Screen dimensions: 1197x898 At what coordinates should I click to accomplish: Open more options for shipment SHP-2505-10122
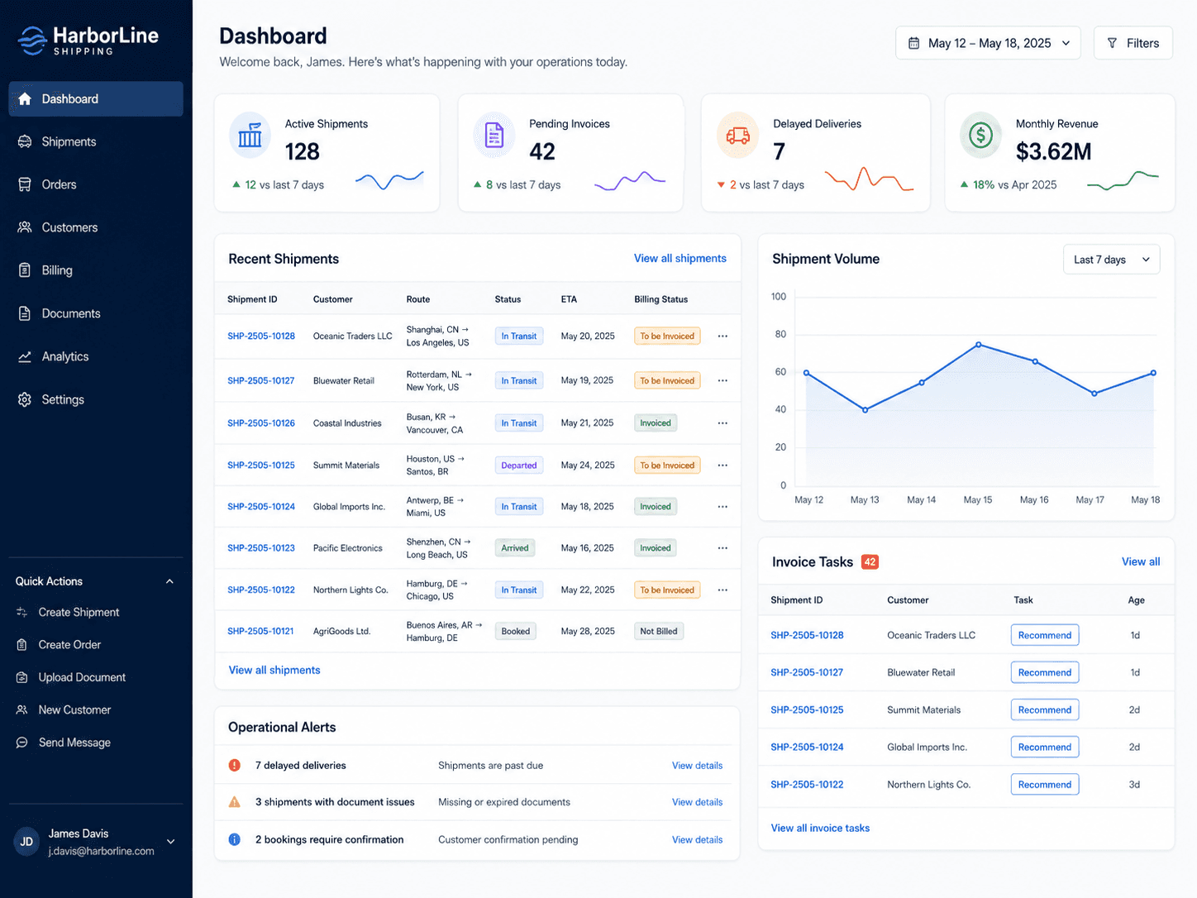(x=722, y=590)
